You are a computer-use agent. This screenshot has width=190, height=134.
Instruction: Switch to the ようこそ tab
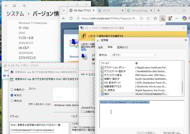tap(106, 10)
